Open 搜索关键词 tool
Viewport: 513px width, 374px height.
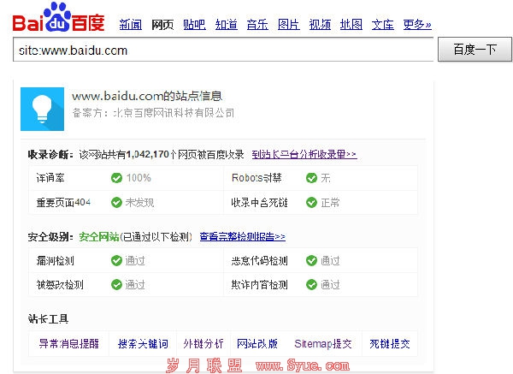pos(143,344)
